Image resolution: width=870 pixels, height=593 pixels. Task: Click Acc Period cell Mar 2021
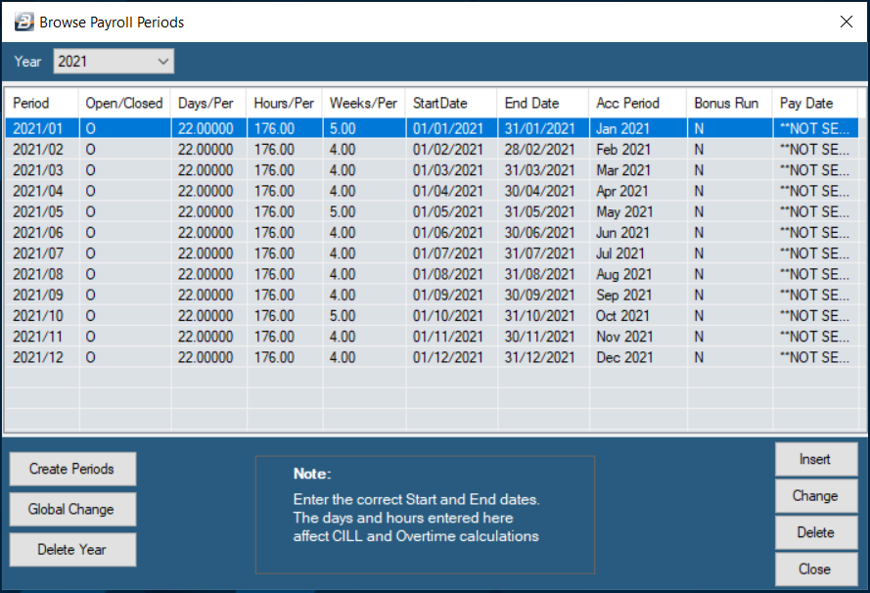pos(623,170)
